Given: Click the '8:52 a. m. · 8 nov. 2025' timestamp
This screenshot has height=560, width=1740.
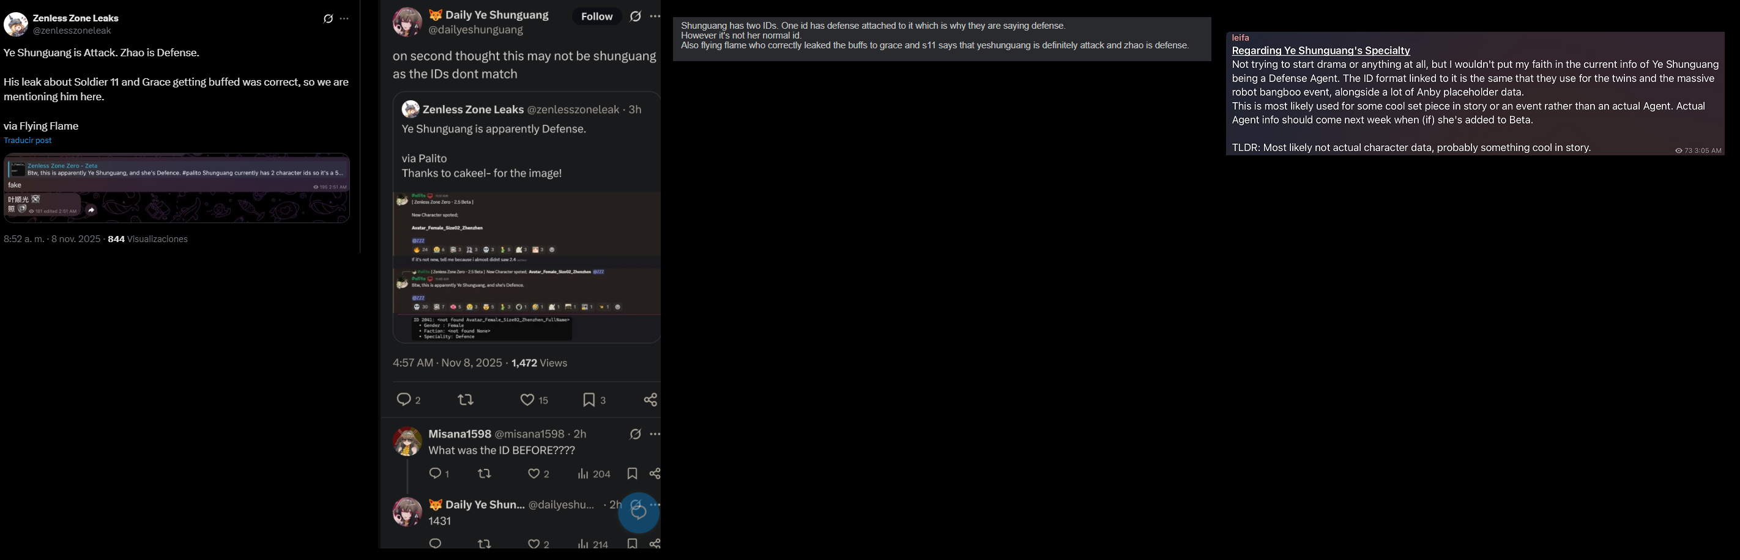Looking at the screenshot, I should [52, 239].
